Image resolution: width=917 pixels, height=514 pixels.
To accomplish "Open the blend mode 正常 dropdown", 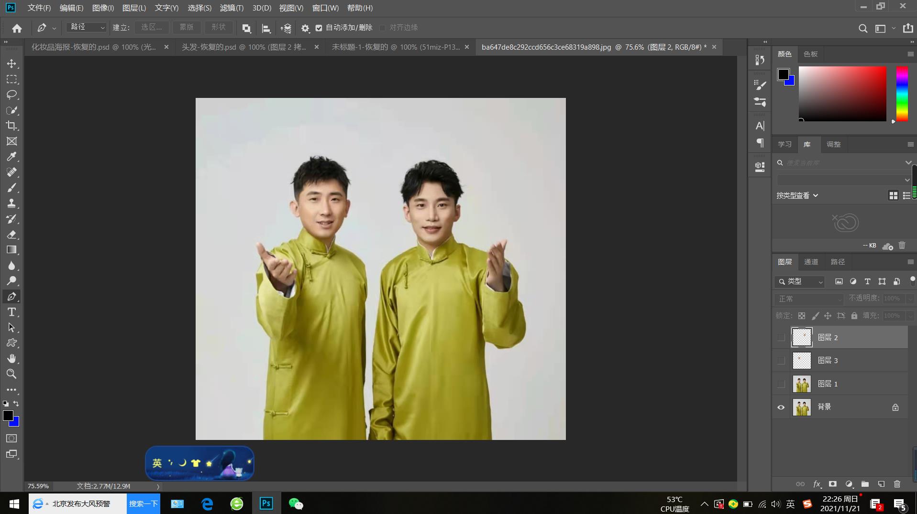I will [x=809, y=299].
